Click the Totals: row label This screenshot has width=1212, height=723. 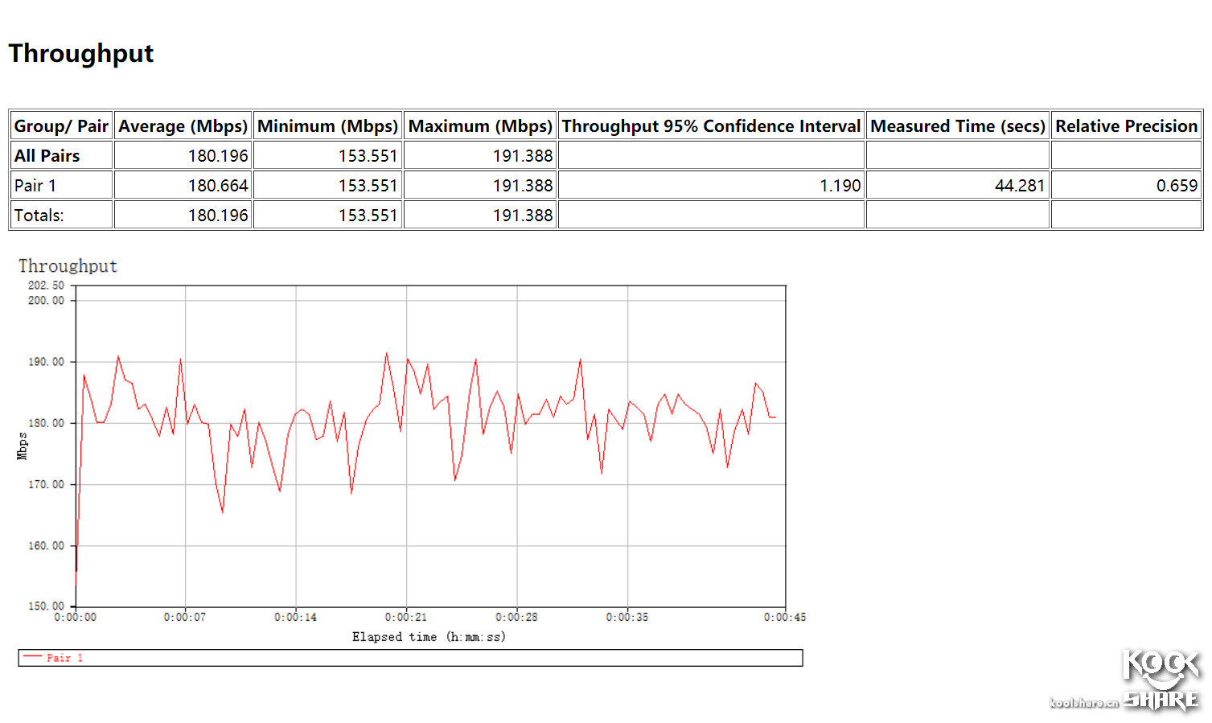[x=39, y=216]
